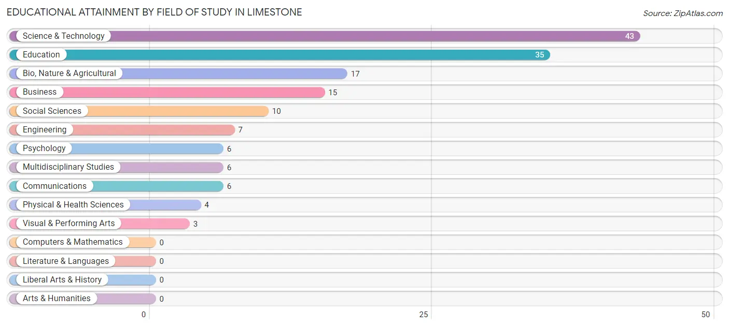Screen dimensions: 729x327
Task: Click the chart title Educational Attainment in Limestone
Action: (x=155, y=12)
